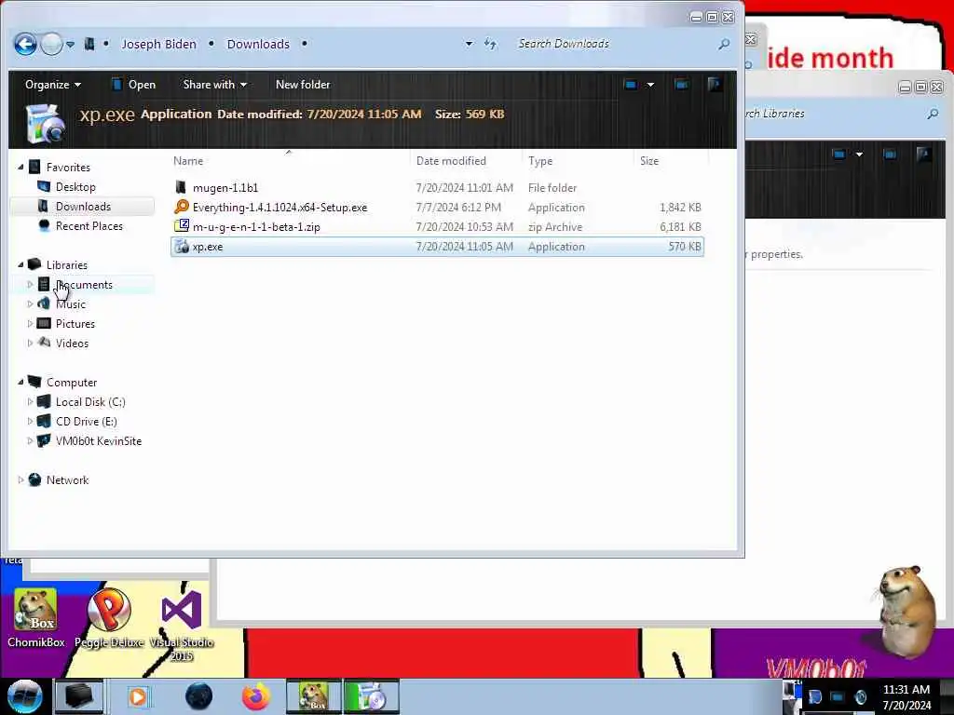Click the Open toolbar button
Viewport: 954px width, 715px height.
(134, 85)
